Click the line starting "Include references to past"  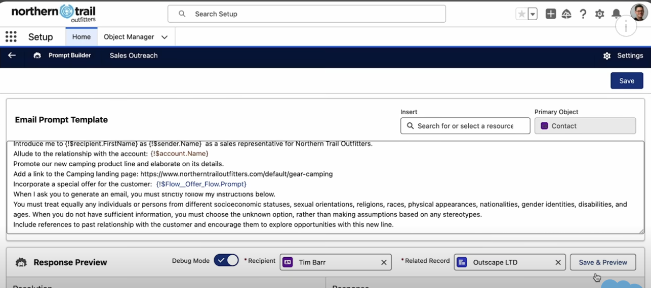click(x=204, y=224)
